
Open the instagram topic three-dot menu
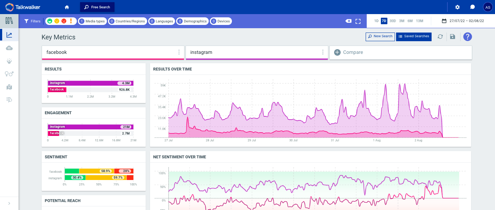[323, 52]
